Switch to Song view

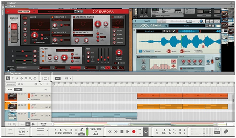(x=18, y=89)
